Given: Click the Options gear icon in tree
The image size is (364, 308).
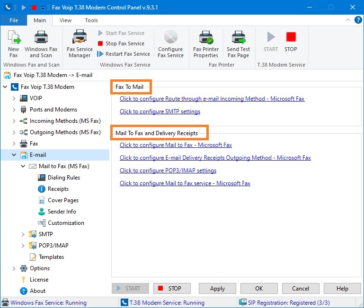Looking at the screenshot, I should (24, 268).
